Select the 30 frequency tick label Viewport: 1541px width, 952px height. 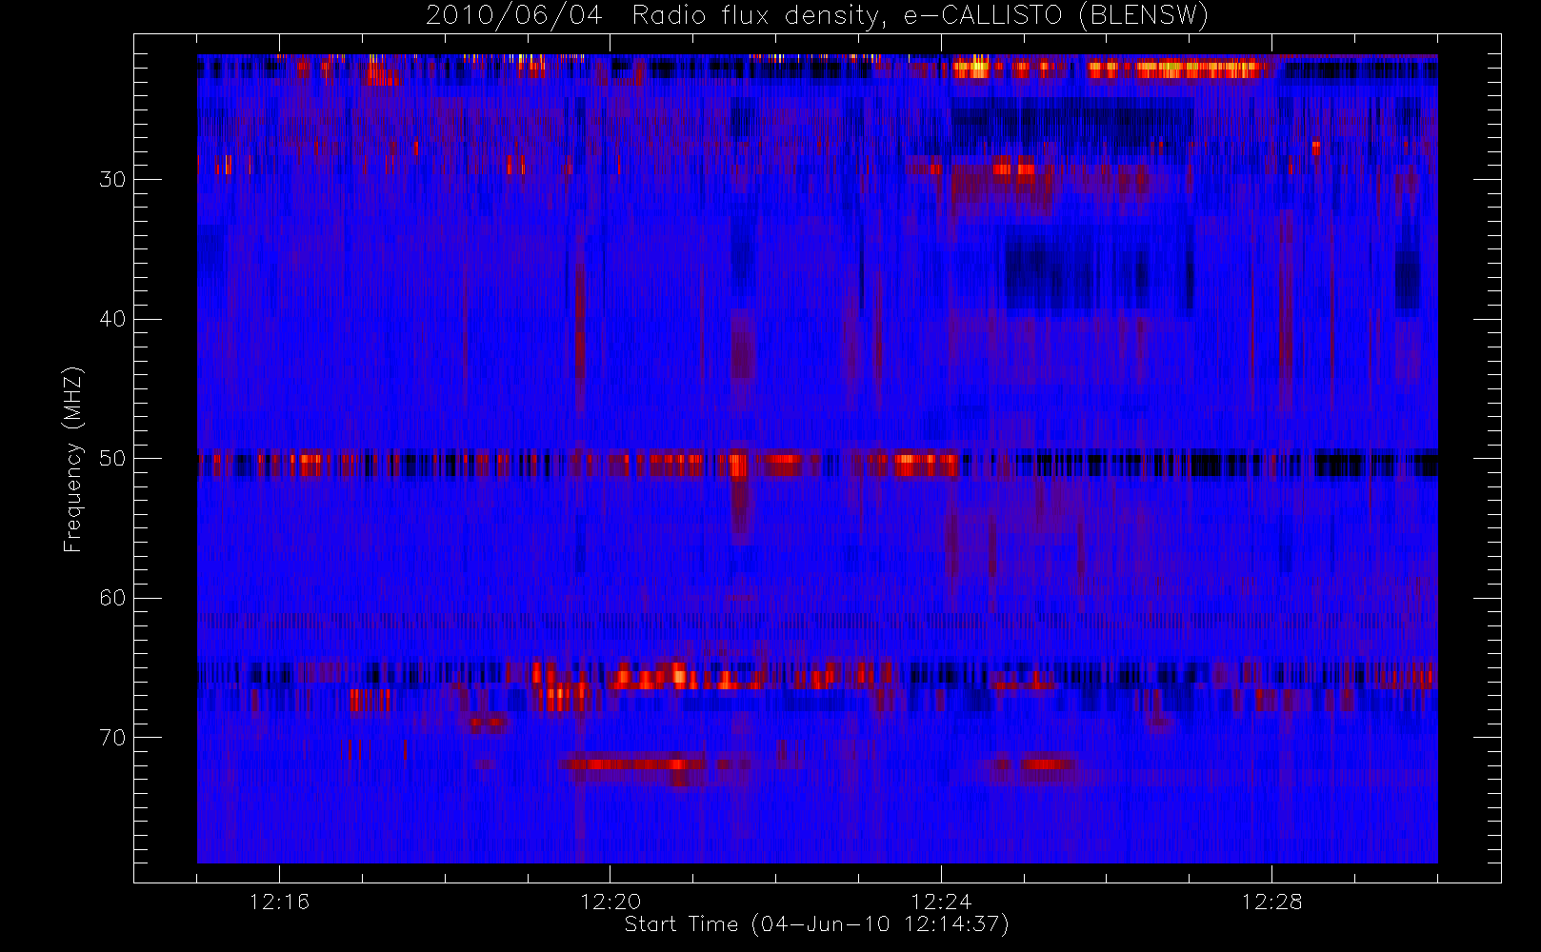coord(112,179)
